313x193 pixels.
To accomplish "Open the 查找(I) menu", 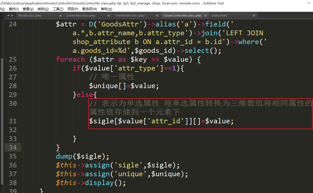I will tap(14, 9).
